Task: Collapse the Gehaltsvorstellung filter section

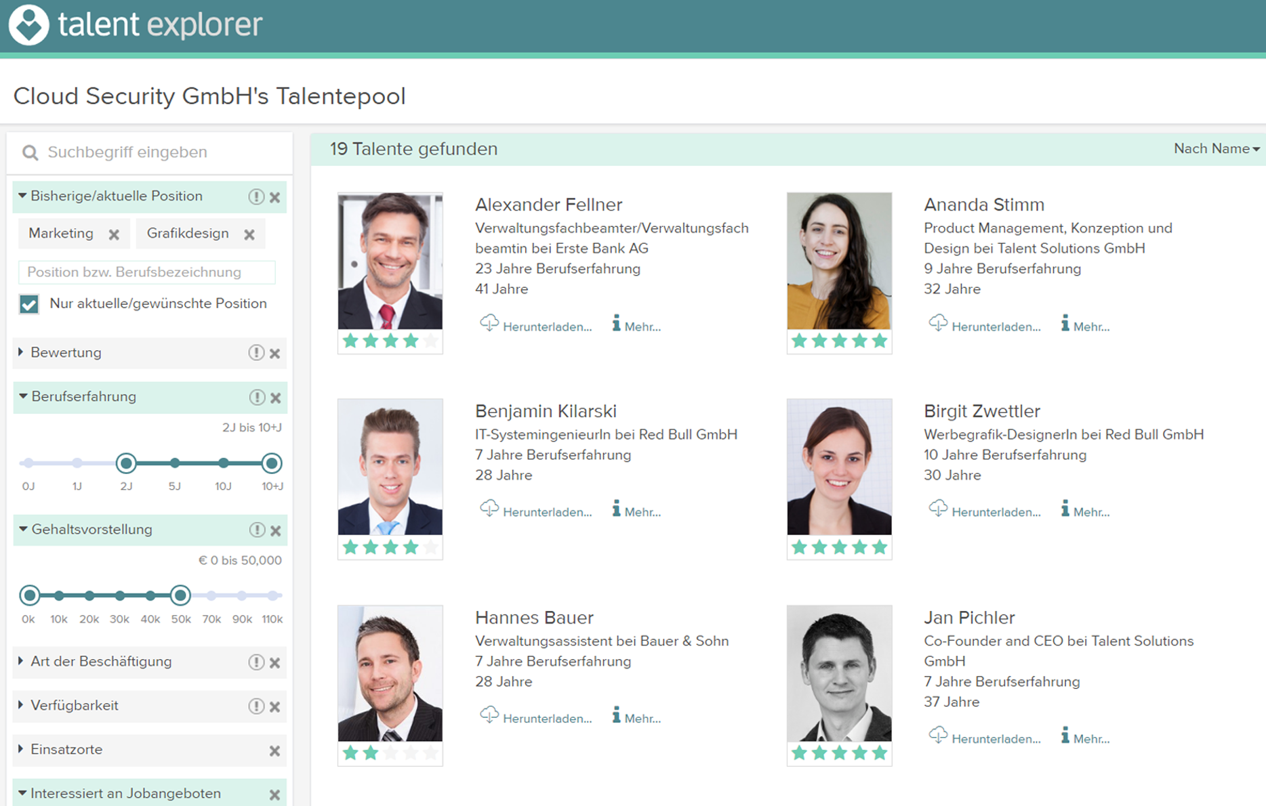Action: tap(23, 529)
